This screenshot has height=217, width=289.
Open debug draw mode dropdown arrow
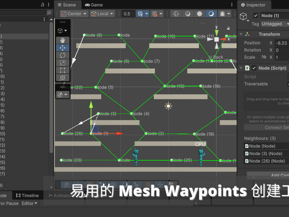229,14
